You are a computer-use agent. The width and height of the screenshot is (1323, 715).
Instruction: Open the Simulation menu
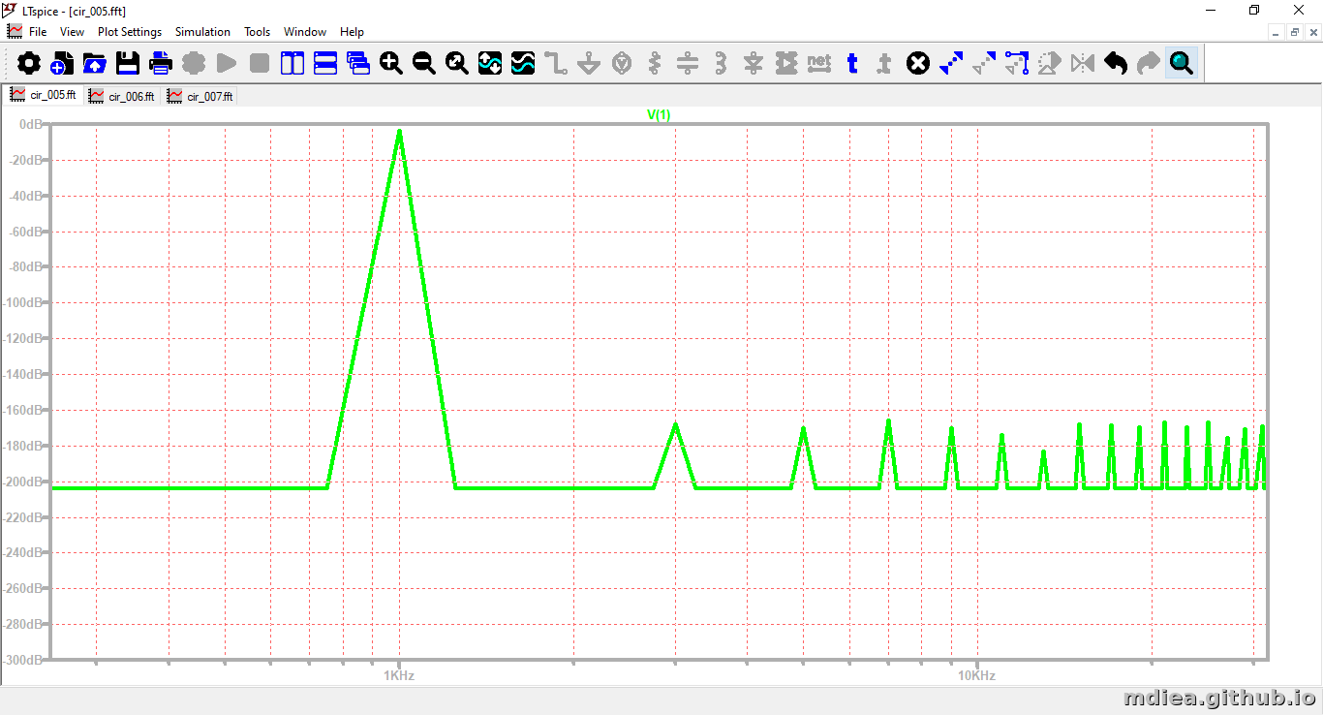202,32
